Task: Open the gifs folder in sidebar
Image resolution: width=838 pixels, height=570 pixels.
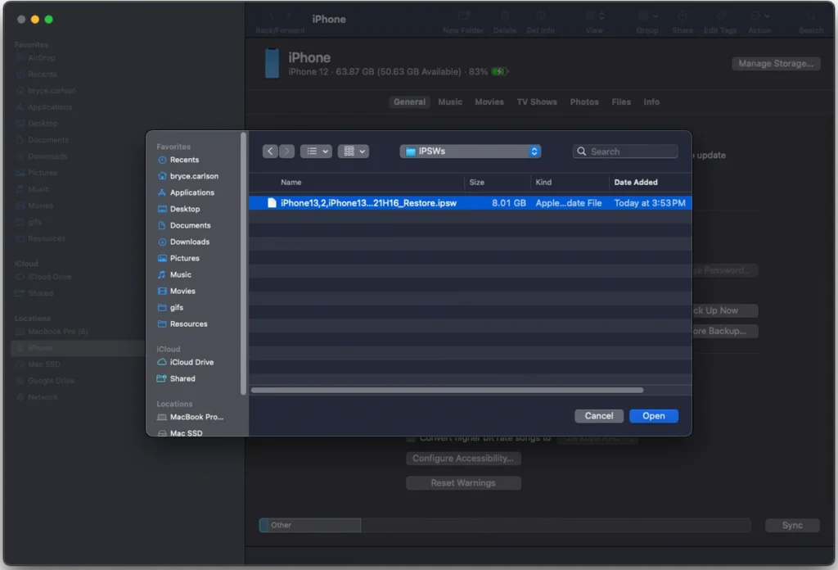Action: 177,307
